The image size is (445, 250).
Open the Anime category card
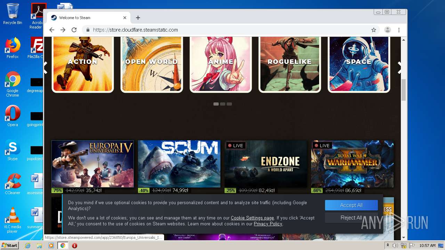[x=221, y=64]
